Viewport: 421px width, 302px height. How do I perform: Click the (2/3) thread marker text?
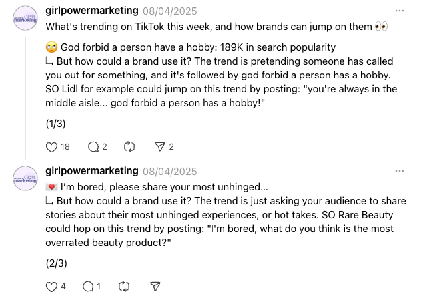[x=57, y=263]
